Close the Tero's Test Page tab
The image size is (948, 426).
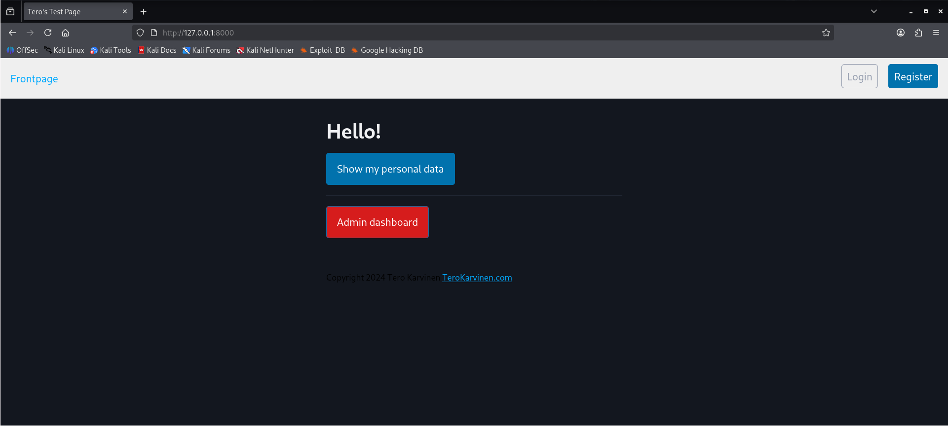tap(124, 11)
